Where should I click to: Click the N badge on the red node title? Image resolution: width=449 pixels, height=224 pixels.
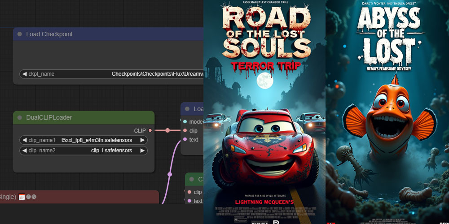[34, 197]
